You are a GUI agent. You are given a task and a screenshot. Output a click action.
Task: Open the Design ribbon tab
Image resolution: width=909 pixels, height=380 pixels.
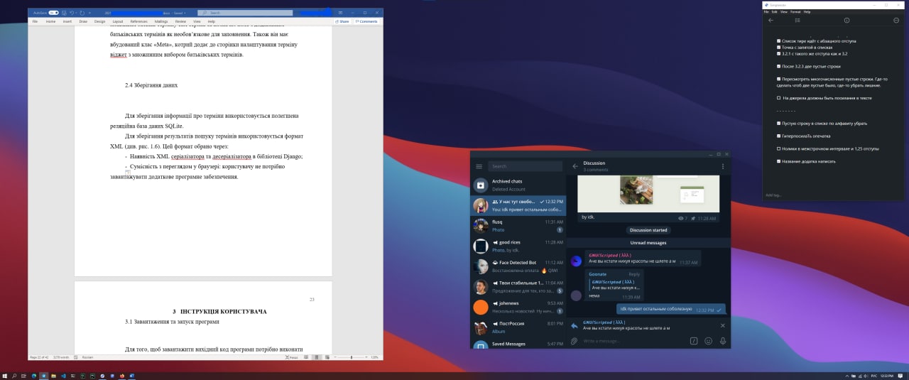point(99,21)
